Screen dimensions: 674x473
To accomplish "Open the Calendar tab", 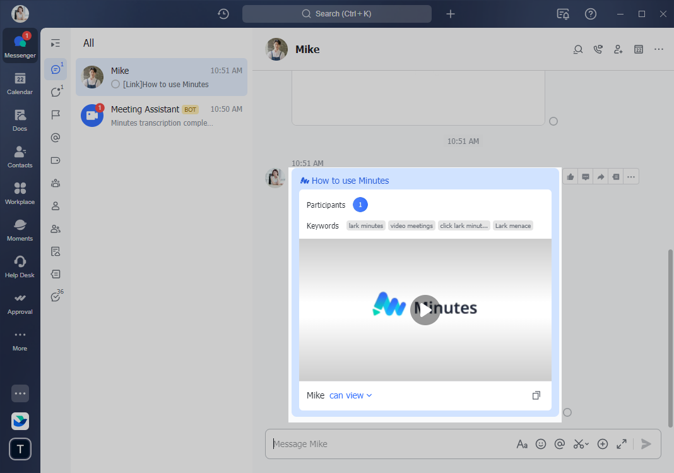I will tap(20, 83).
